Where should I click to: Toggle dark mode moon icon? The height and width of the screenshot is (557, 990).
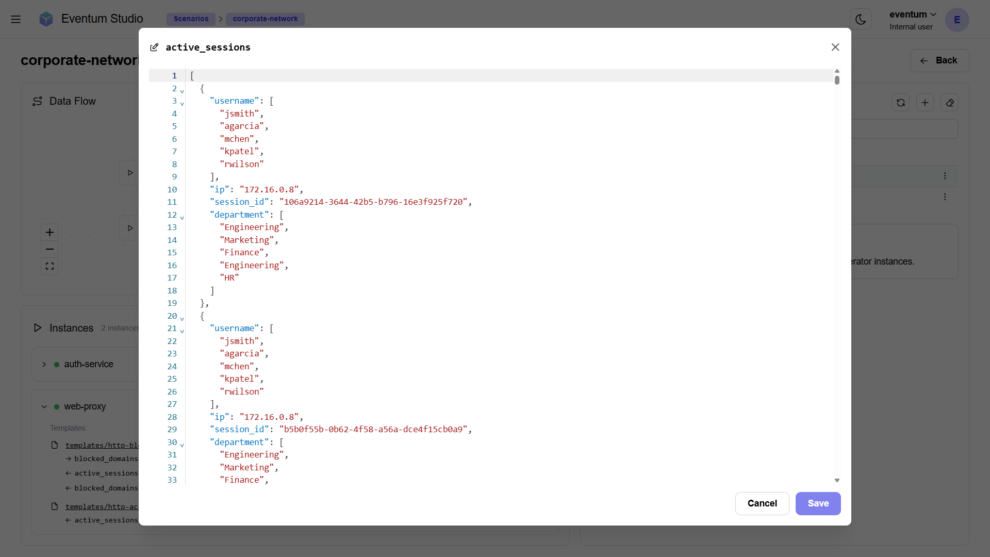tap(861, 20)
